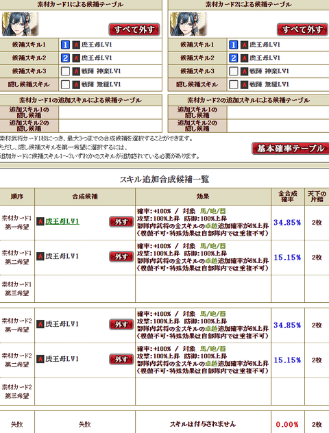This screenshot has width=329, height=433.
Task: Click 15.15% probability in card 1 second choice row
Action: click(x=287, y=257)
